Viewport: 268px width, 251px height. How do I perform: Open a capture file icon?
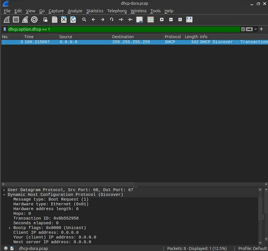click(45, 20)
